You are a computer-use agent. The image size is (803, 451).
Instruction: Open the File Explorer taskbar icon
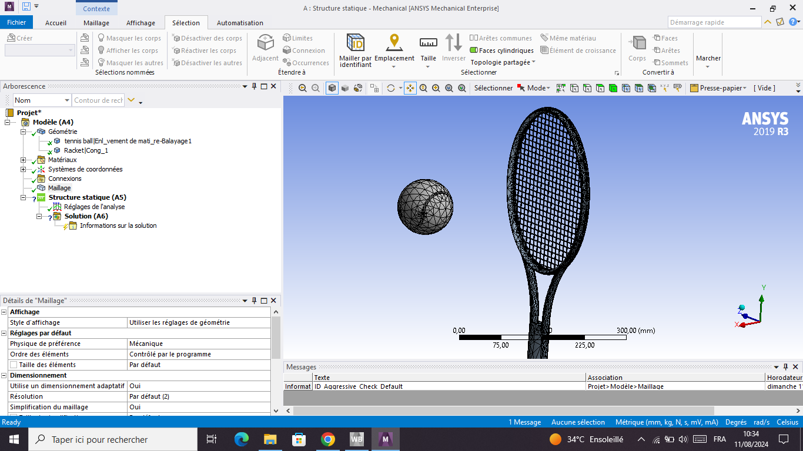point(270,439)
